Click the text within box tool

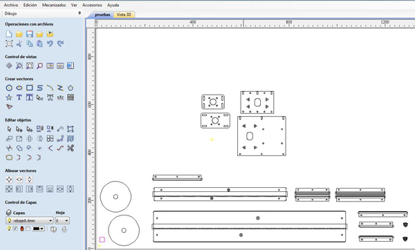(x=29, y=97)
